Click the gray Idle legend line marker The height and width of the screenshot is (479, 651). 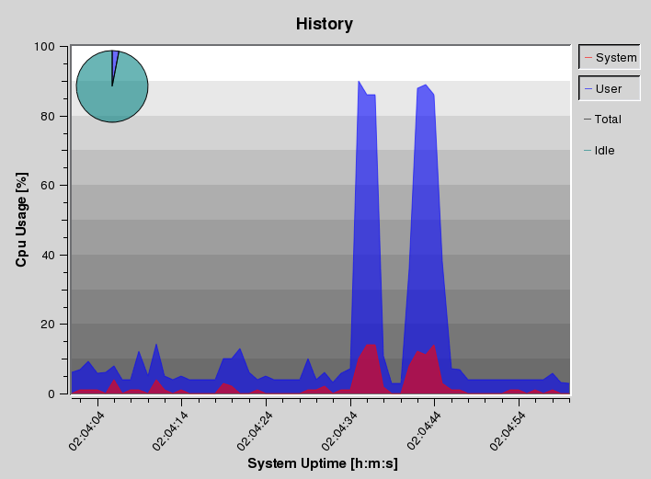click(x=588, y=150)
